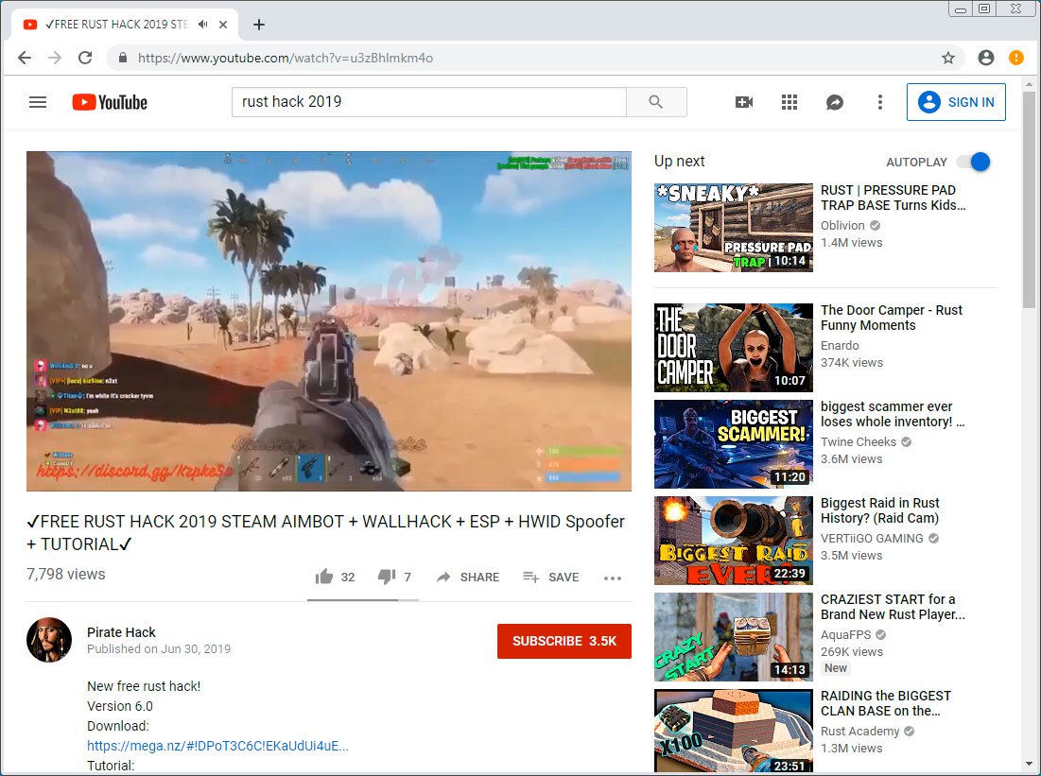Click the Version 6.0 description line
The height and width of the screenshot is (776, 1041).
120,706
